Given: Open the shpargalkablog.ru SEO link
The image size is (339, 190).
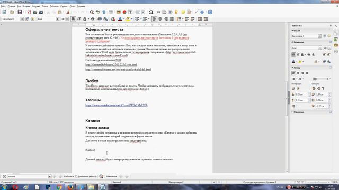Looking at the screenshot, I should [x=111, y=64].
